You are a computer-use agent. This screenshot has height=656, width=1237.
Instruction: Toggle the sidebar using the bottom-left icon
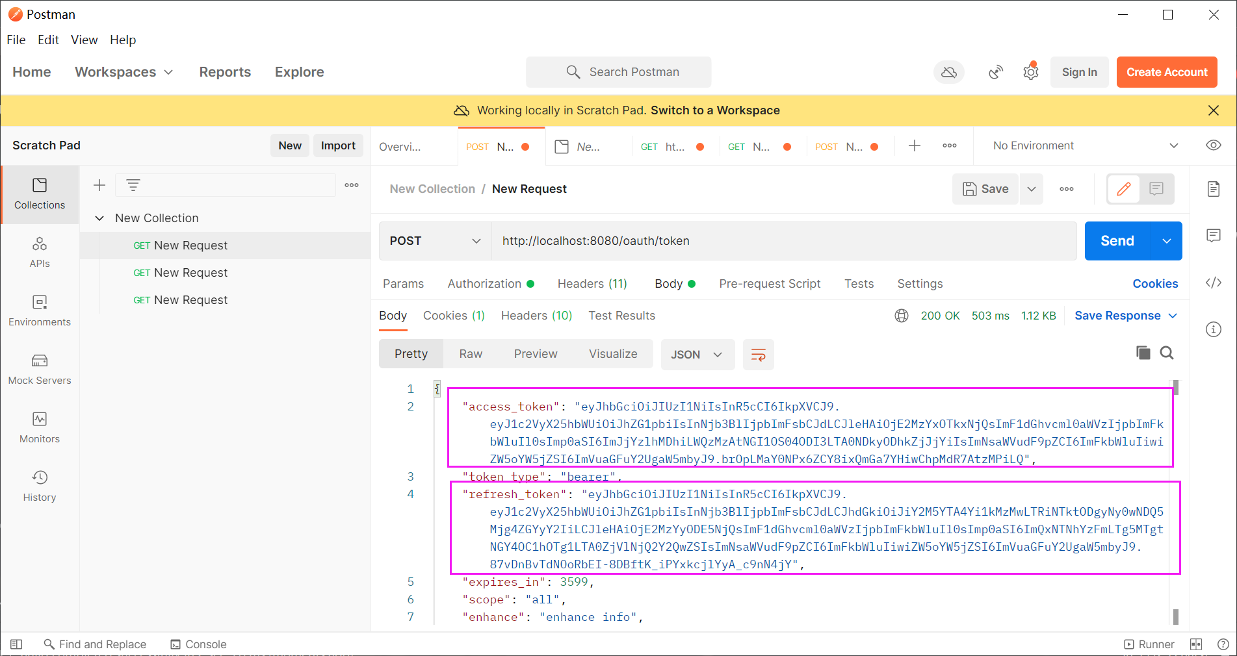click(17, 644)
